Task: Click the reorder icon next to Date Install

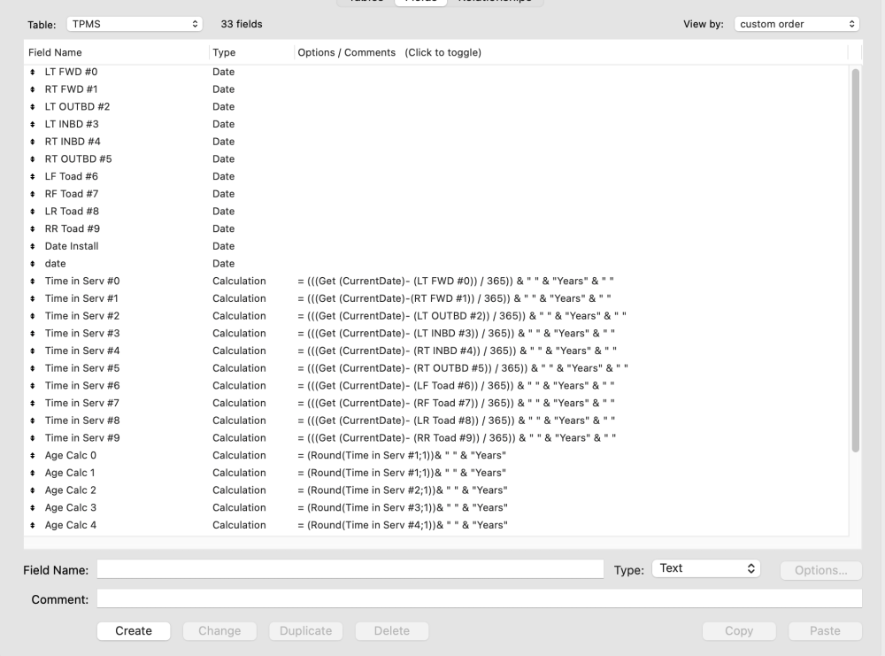Action: pos(33,246)
